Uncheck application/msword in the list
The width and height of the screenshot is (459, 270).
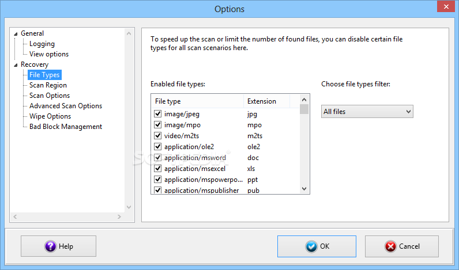[158, 158]
